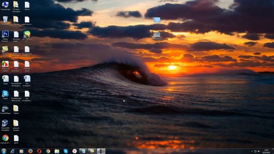Open the Windows Start menu

coord(4,151)
